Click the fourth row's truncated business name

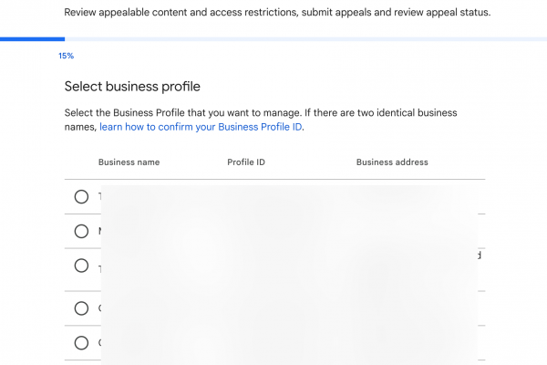click(99, 308)
